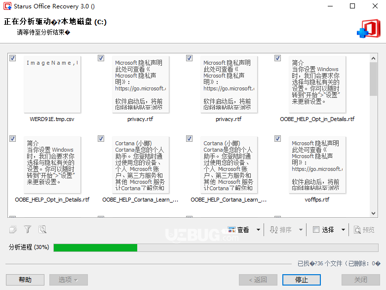Click the 关闭 close button
This screenshot has width=386, height=290.
[361, 280]
